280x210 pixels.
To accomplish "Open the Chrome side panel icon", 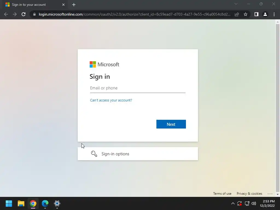I will click(256, 14).
